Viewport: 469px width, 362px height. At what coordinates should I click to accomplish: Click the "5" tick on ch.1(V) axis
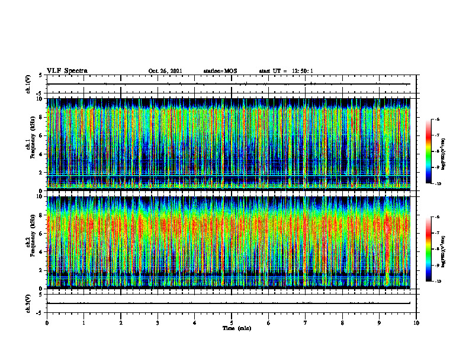click(40, 75)
